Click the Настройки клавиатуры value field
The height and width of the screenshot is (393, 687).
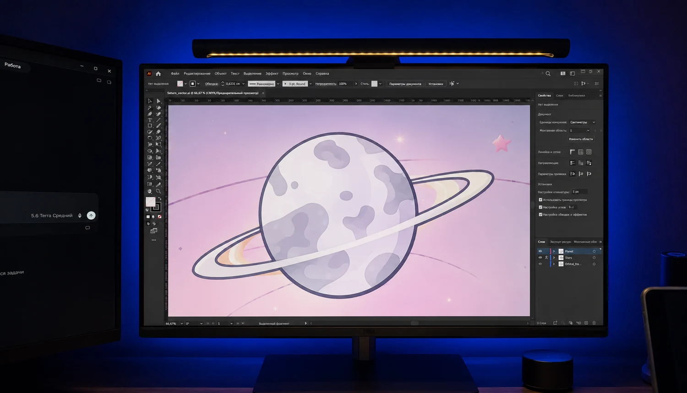[x=579, y=192]
